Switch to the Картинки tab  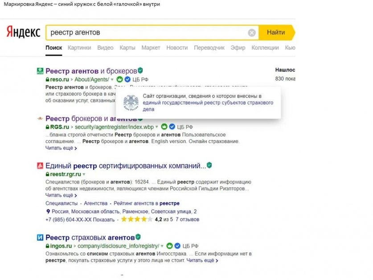coord(79,48)
